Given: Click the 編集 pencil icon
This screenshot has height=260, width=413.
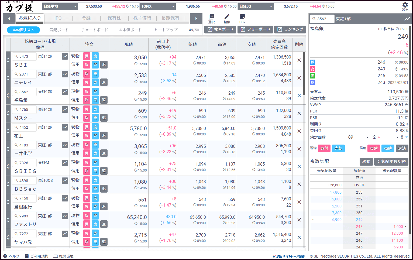Looking at the screenshot, I should point(227,19).
